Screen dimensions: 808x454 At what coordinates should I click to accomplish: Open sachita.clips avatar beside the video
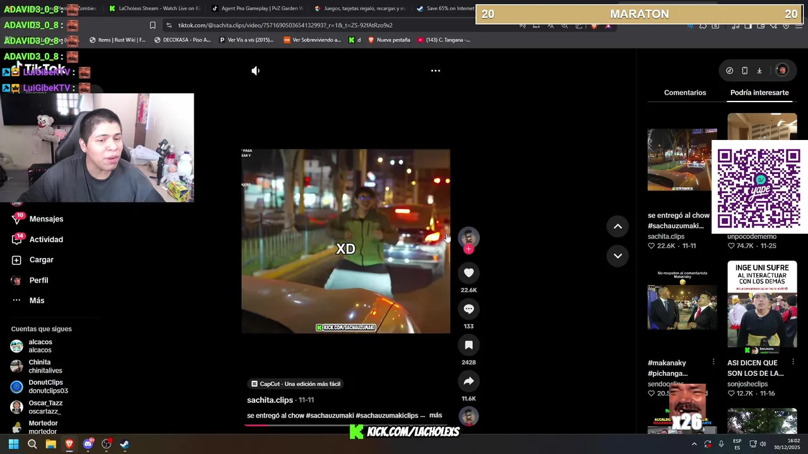pos(468,237)
